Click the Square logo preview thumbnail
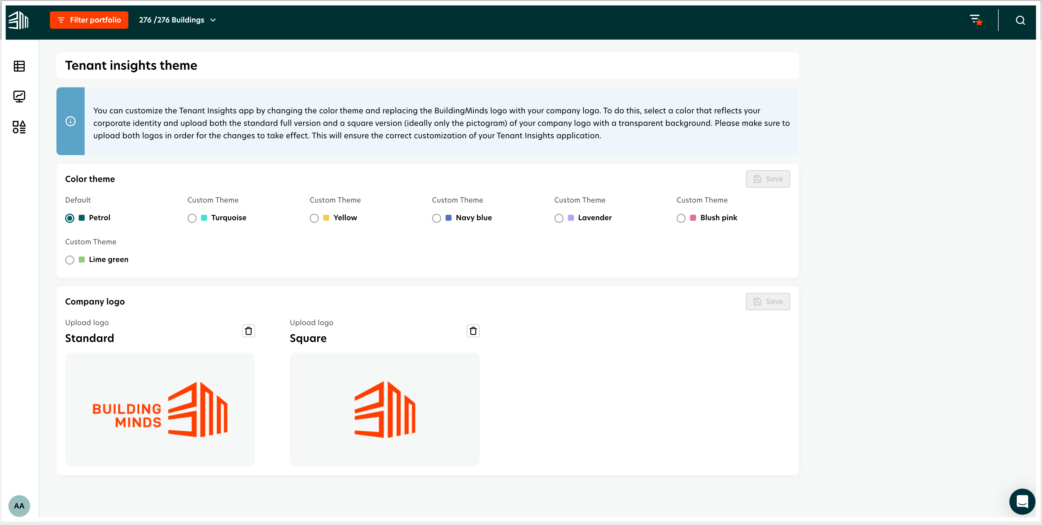The width and height of the screenshot is (1042, 525). pyautogui.click(x=384, y=409)
